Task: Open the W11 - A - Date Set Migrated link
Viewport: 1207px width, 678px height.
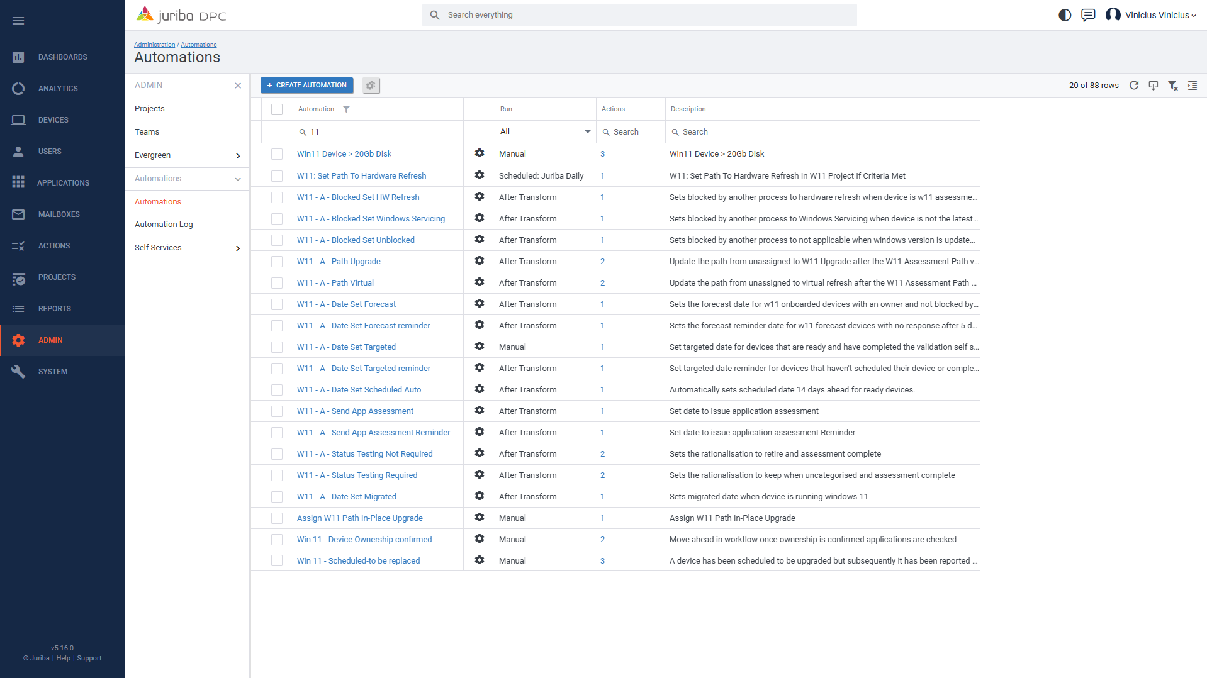Action: pos(346,497)
